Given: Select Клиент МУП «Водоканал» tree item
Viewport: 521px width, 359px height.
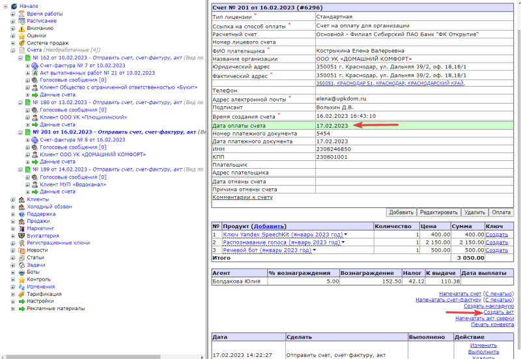Looking at the screenshot, I should [x=73, y=184].
